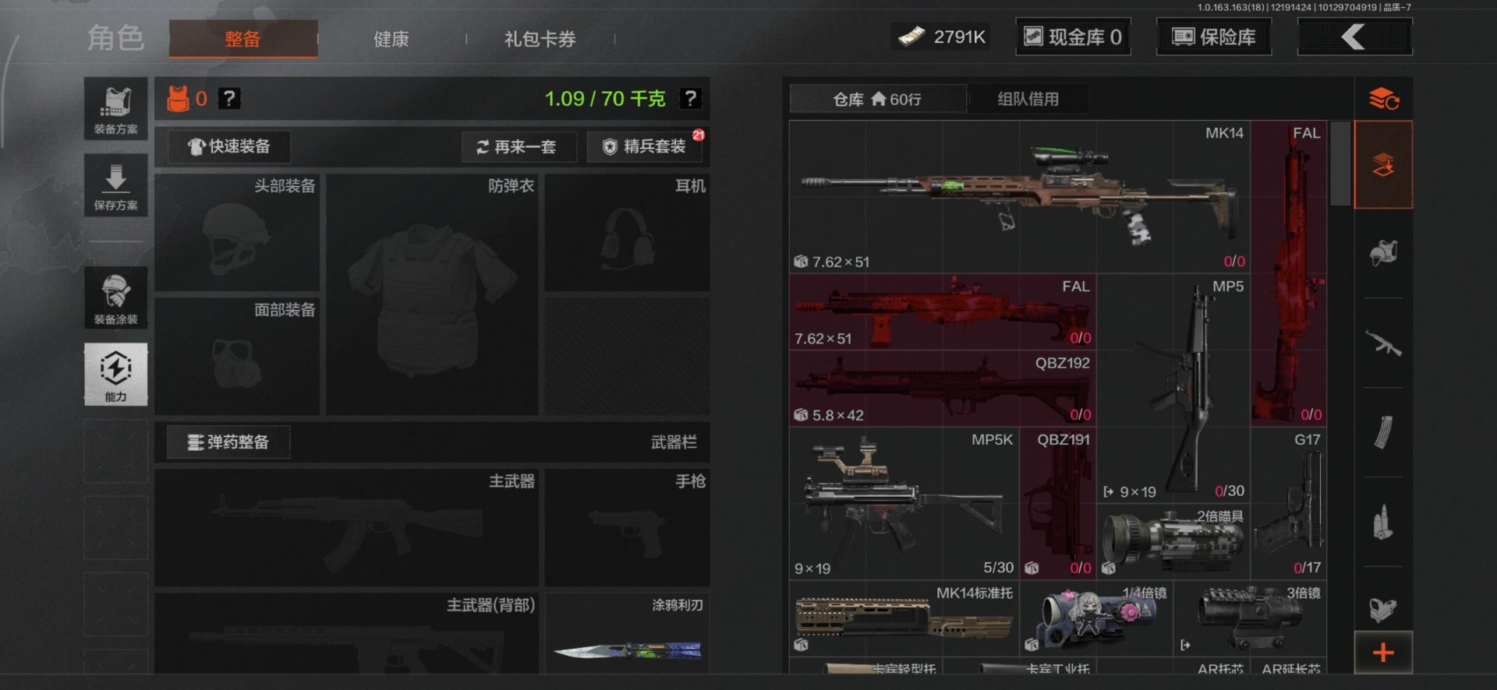Select the 3倍镜 scope item

point(1251,617)
